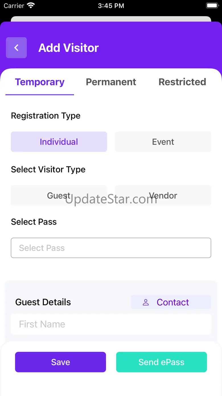Tap the Guest Details heading
The height and width of the screenshot is (396, 222).
[x=43, y=302]
